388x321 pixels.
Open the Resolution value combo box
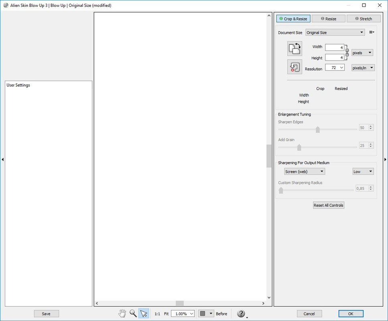point(335,67)
